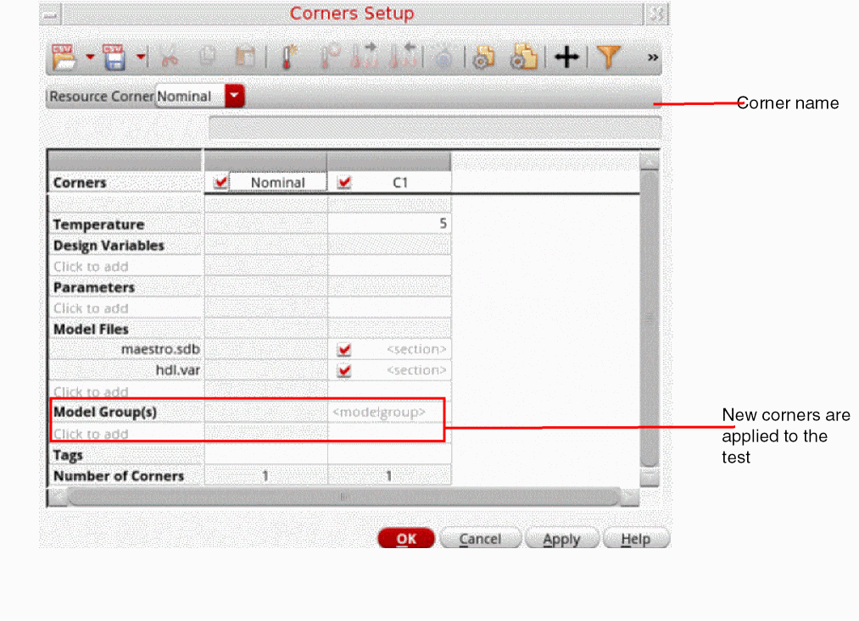The image size is (859, 621).
Task: Click the single gear-with-file icon
Action: pos(483,57)
